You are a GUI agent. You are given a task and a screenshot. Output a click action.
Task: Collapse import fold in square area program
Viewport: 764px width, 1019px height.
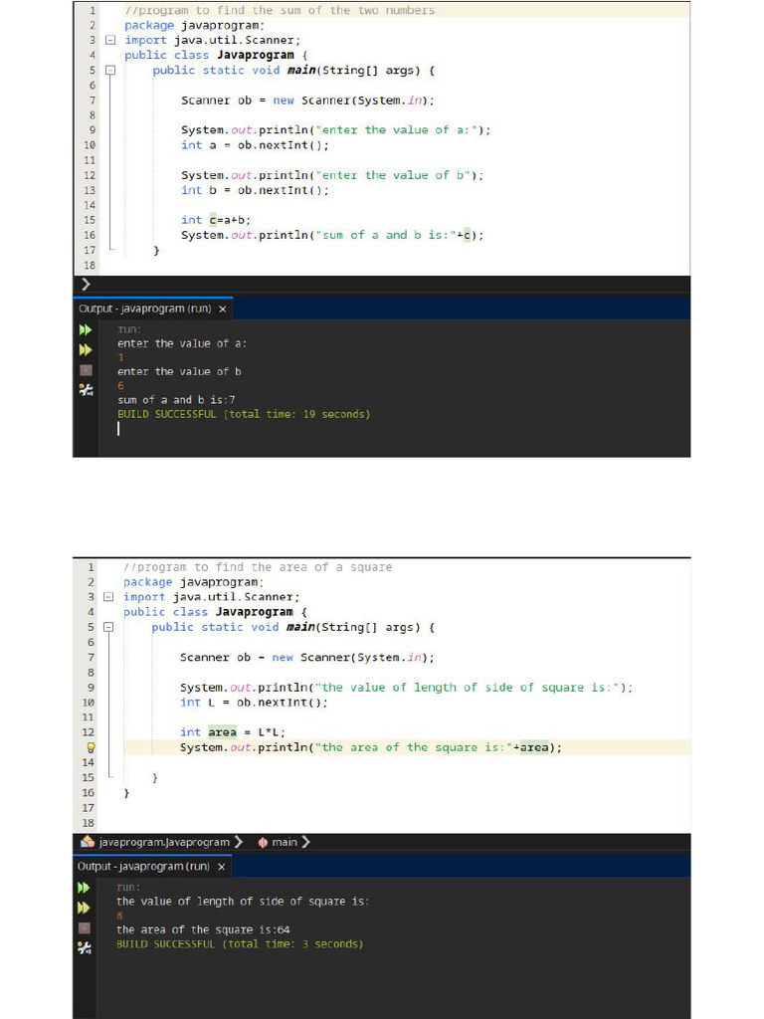coord(110,597)
